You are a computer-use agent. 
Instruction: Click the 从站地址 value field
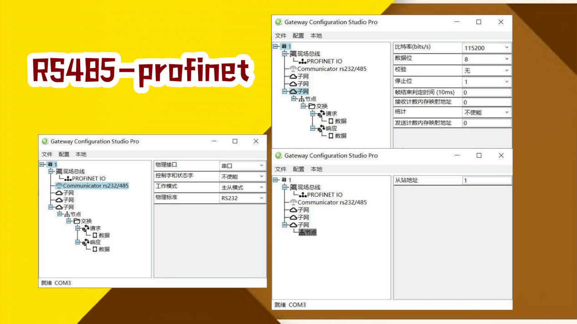pyautogui.click(x=487, y=180)
